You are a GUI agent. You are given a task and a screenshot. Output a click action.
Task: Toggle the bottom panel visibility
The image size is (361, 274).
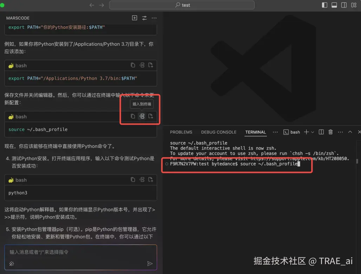tap(334, 5)
